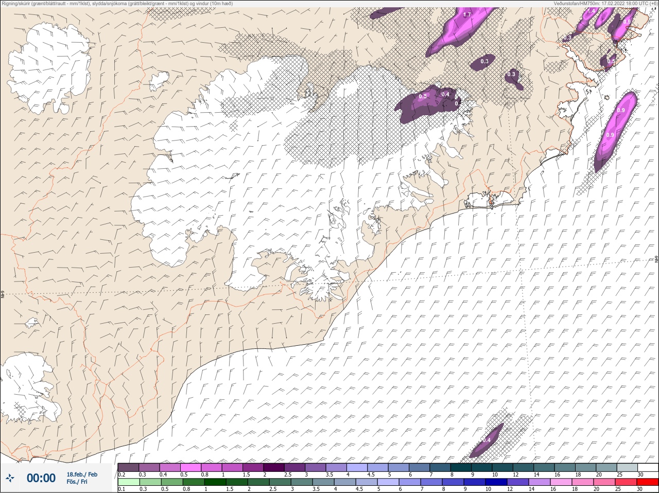Click the '18.feb./ Feb' date label
Viewport: 659px width, 493px height.
tap(82, 474)
